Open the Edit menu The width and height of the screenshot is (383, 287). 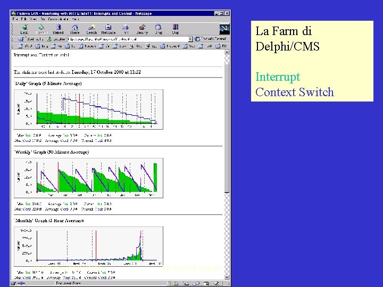23,19
